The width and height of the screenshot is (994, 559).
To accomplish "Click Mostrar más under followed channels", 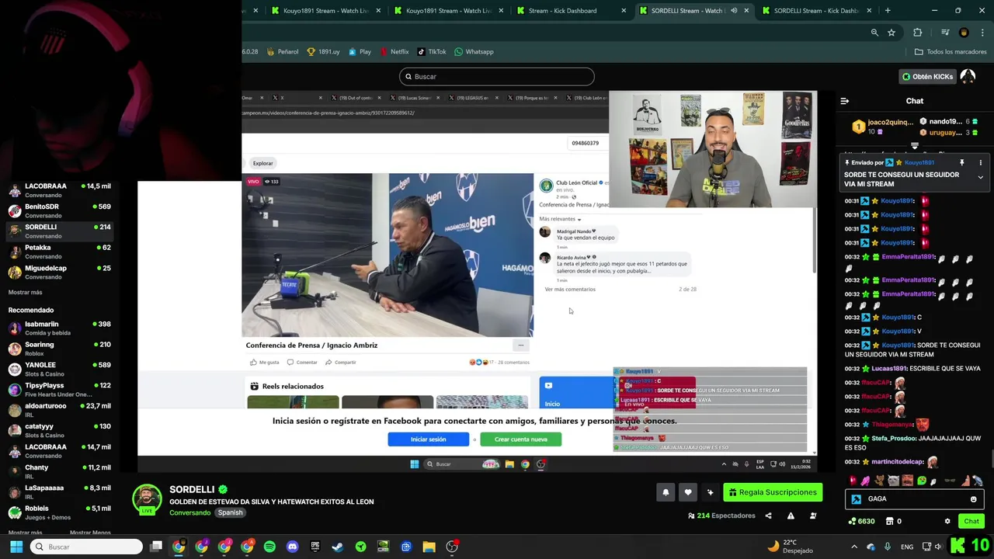I will click(x=25, y=293).
